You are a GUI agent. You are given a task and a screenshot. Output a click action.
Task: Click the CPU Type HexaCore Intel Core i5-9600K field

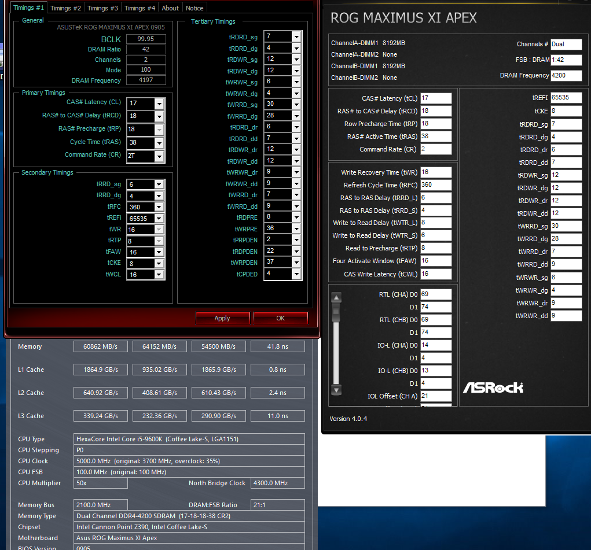pyautogui.click(x=189, y=439)
